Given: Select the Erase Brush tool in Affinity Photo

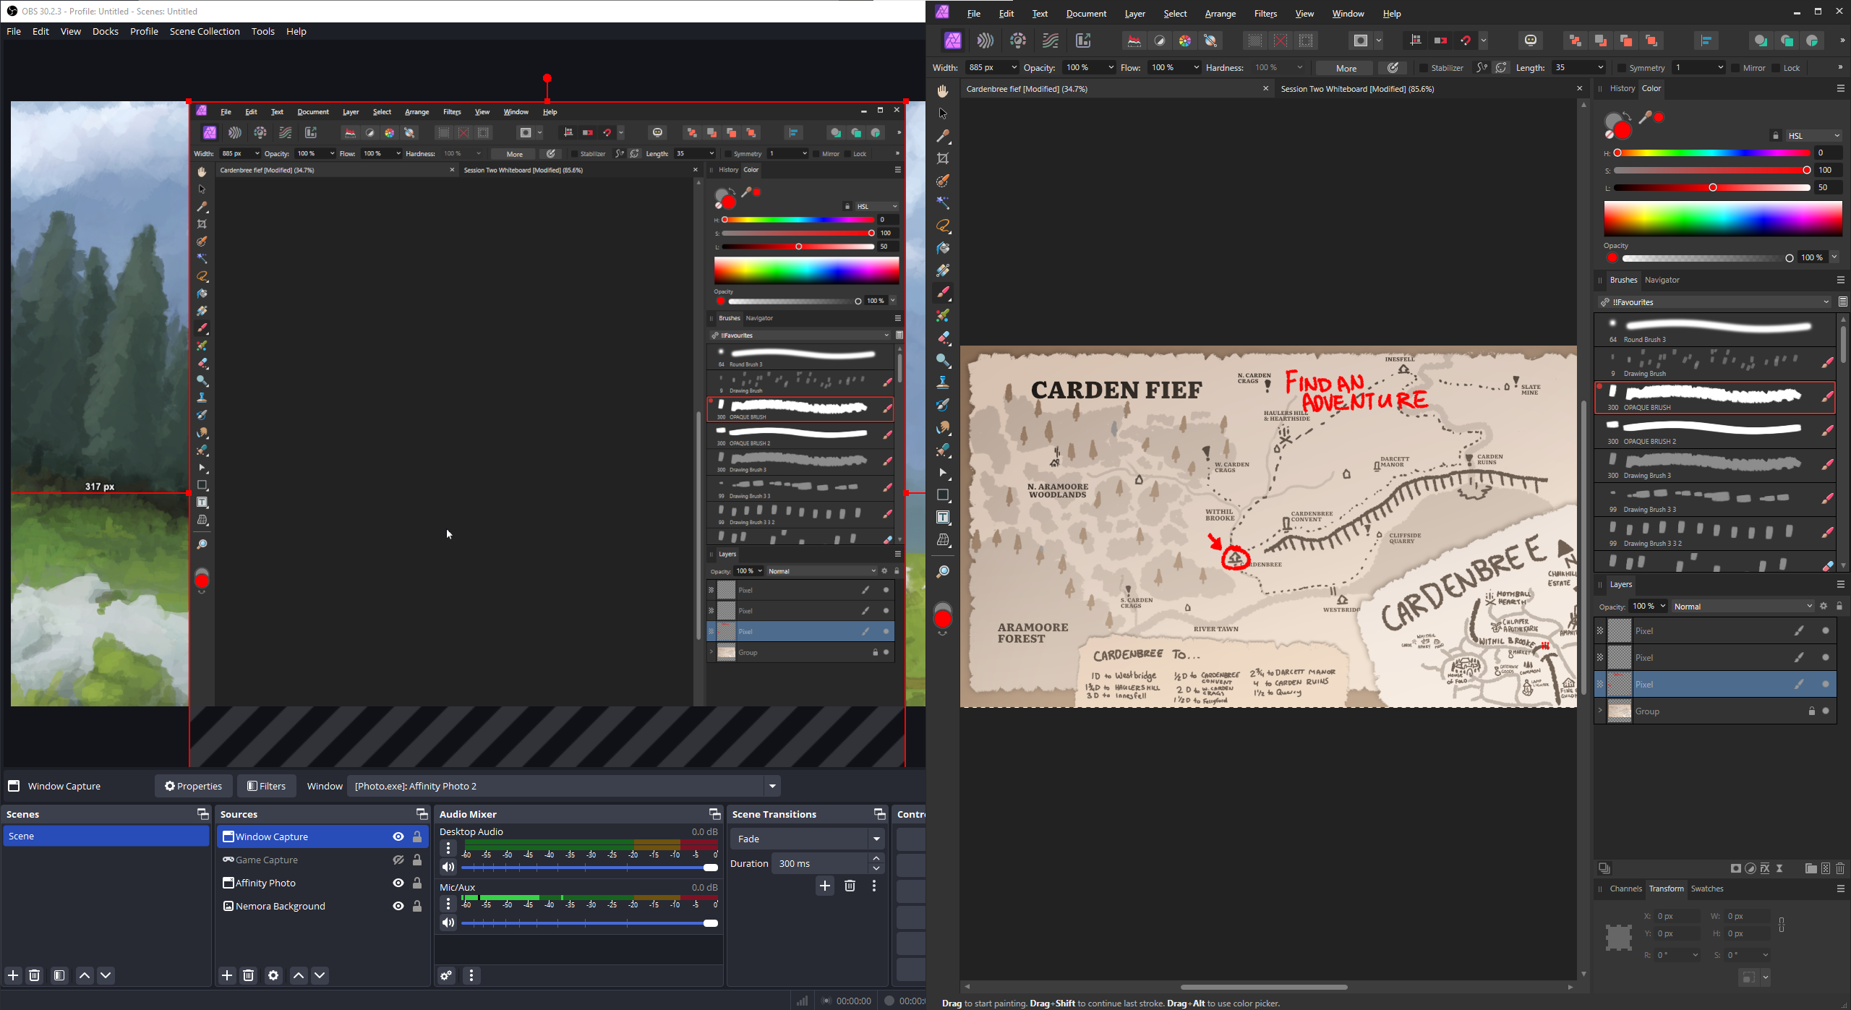Looking at the screenshot, I should 943,338.
